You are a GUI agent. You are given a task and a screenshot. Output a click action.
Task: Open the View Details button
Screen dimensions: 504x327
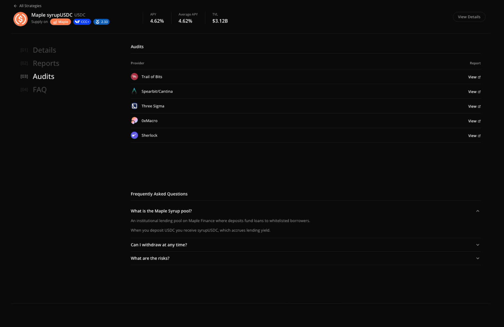tap(469, 17)
